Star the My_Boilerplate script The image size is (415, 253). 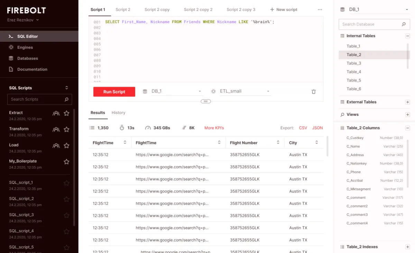coord(66,161)
